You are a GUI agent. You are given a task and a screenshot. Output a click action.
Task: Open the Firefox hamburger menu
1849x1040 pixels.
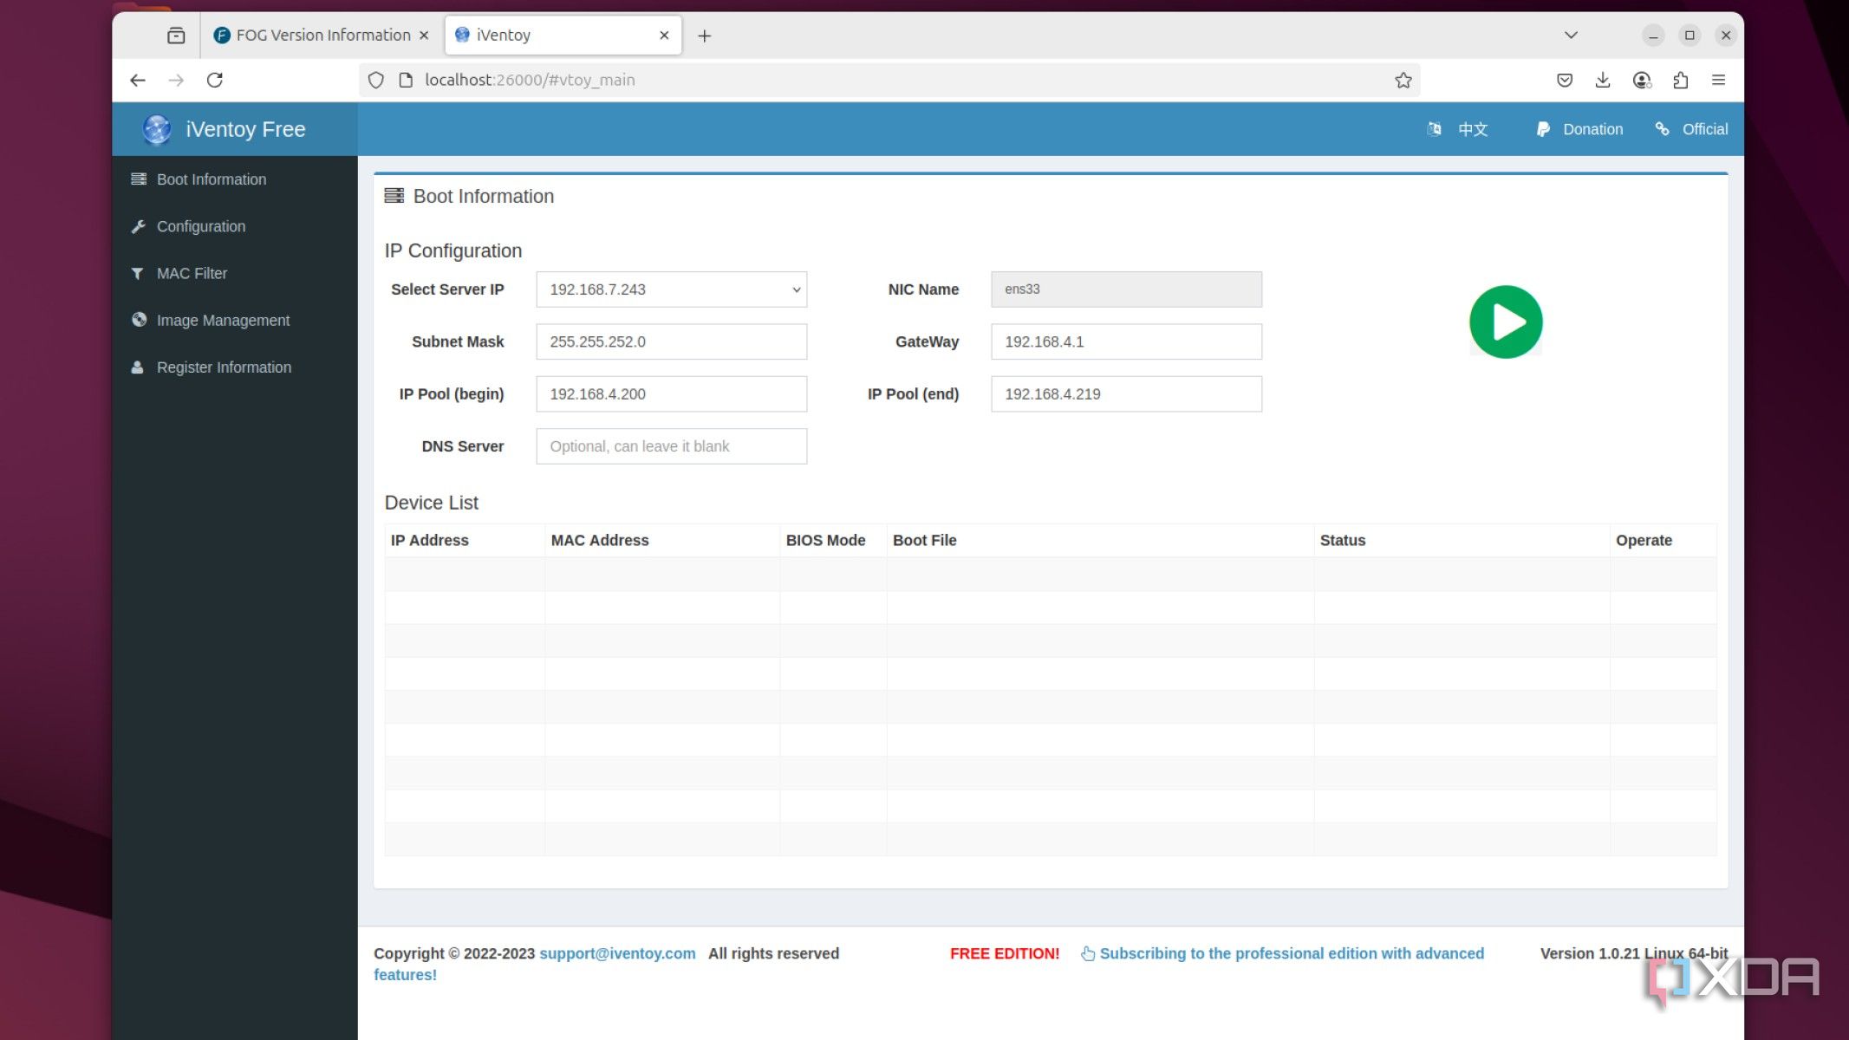click(1718, 80)
